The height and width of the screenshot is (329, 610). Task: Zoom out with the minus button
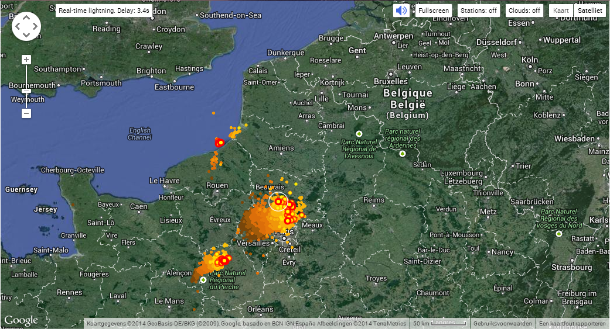26,113
